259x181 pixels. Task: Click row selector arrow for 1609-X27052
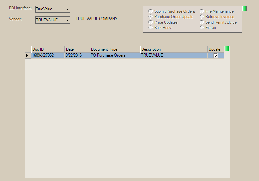(x=27, y=56)
